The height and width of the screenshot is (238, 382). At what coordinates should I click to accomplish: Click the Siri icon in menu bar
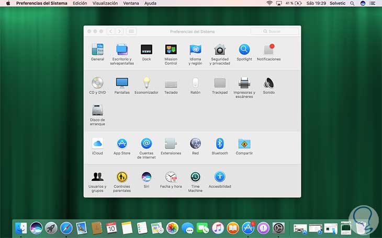coord(363,4)
